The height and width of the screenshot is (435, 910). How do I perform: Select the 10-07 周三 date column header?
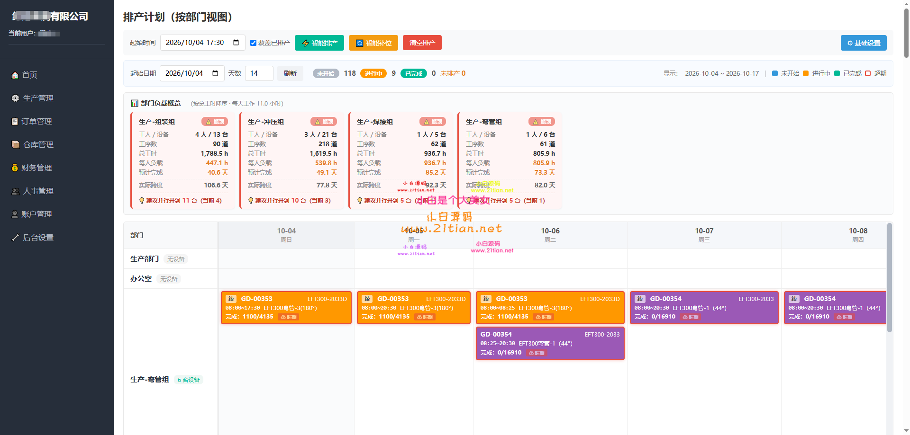pos(704,235)
